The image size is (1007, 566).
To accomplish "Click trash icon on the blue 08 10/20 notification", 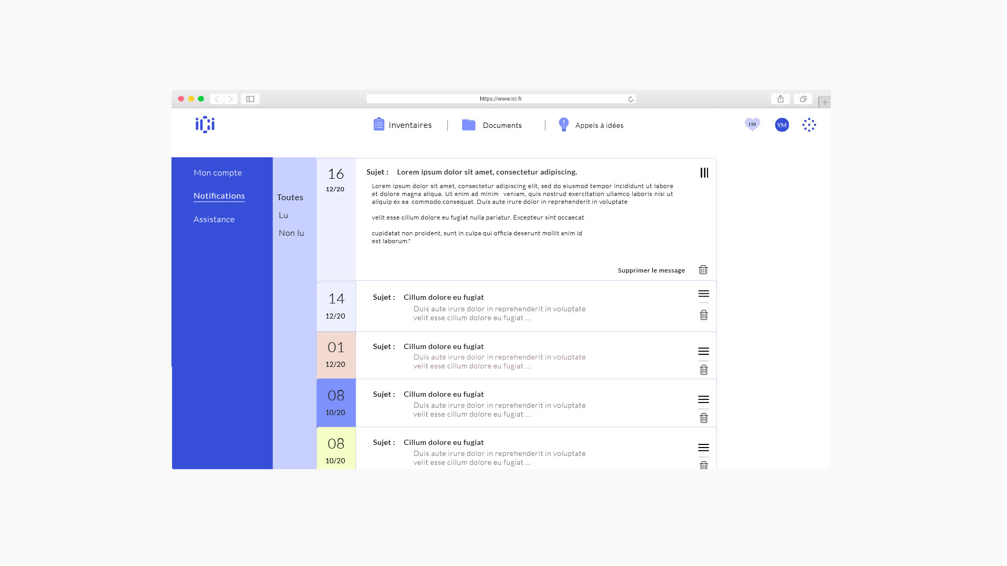I will point(704,418).
